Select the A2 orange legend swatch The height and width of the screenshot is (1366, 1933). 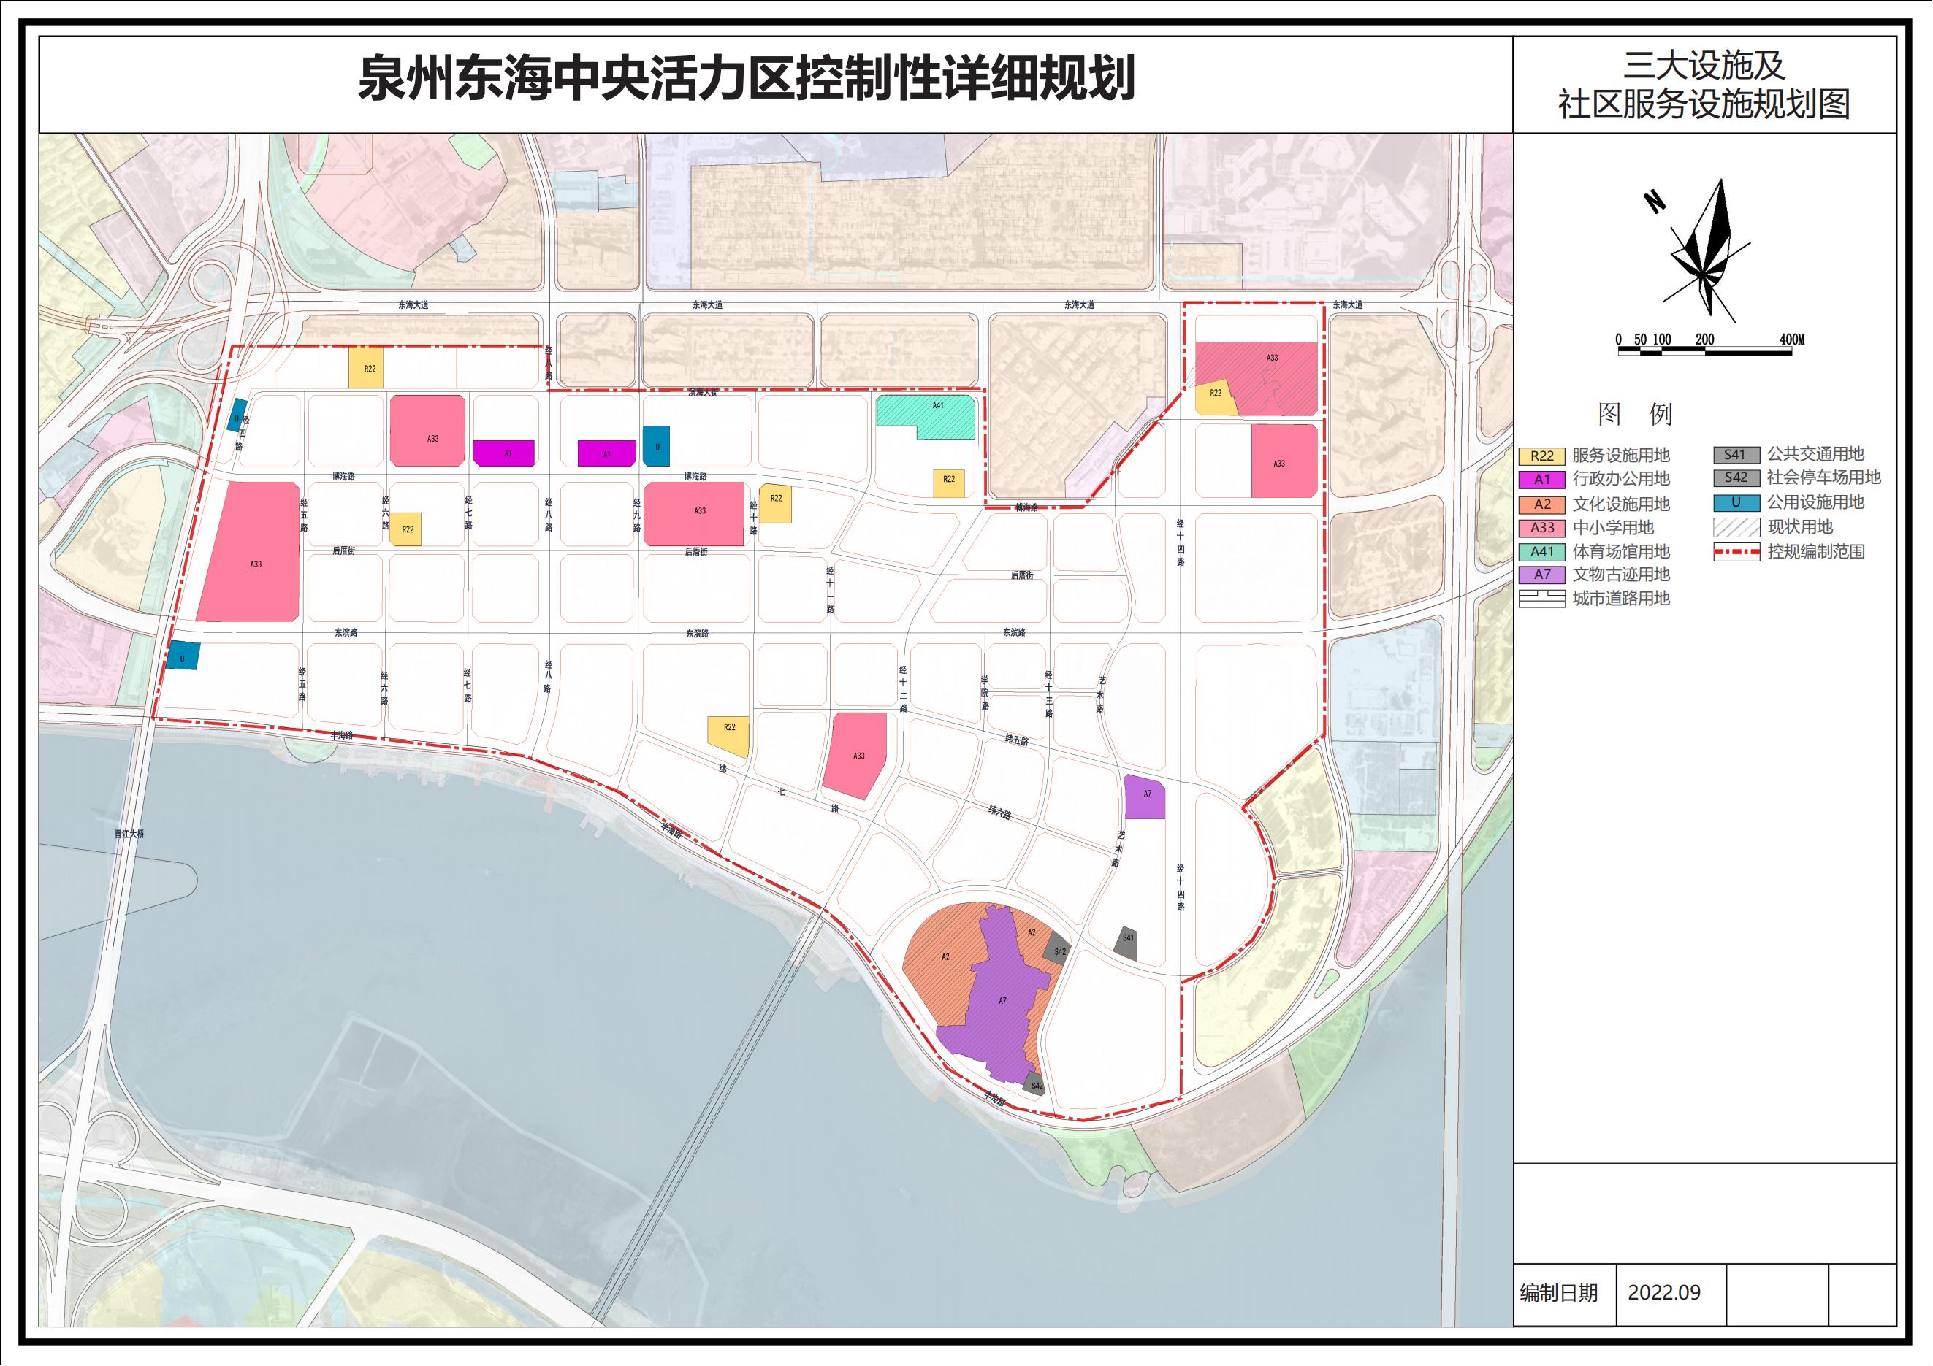1541,504
